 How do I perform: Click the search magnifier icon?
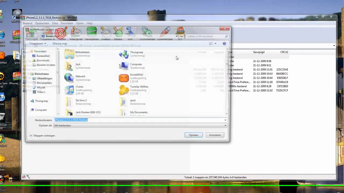(x=226, y=36)
